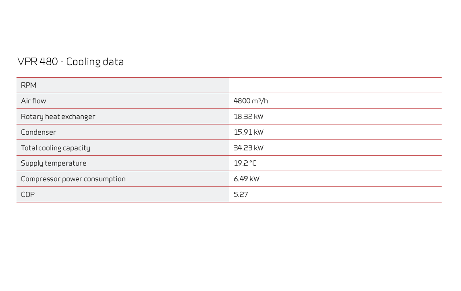Click the 15.91 kW condenser value
The width and height of the screenshot is (461, 291).
(x=249, y=132)
